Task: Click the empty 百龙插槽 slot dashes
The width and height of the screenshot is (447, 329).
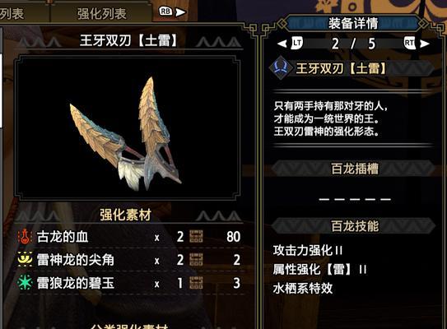Action: 355,199
